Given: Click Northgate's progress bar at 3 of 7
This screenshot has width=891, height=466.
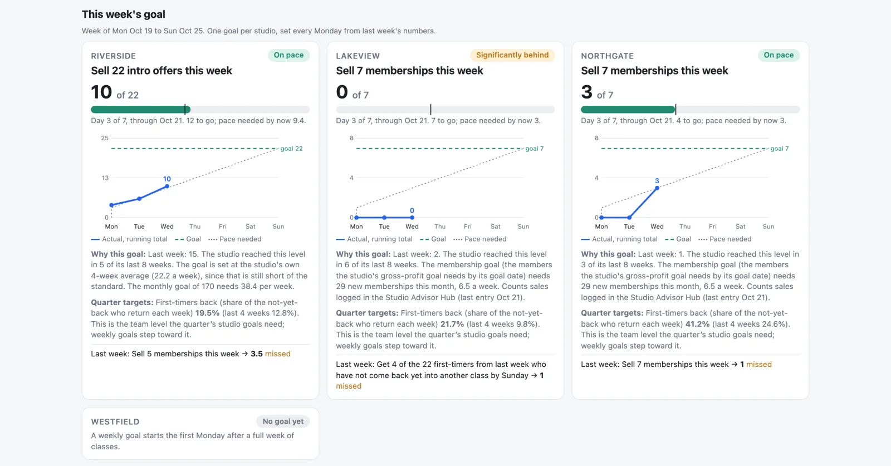Looking at the screenshot, I should click(x=691, y=110).
